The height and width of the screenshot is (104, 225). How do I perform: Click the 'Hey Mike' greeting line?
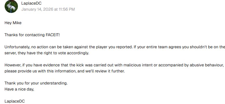[13, 23]
